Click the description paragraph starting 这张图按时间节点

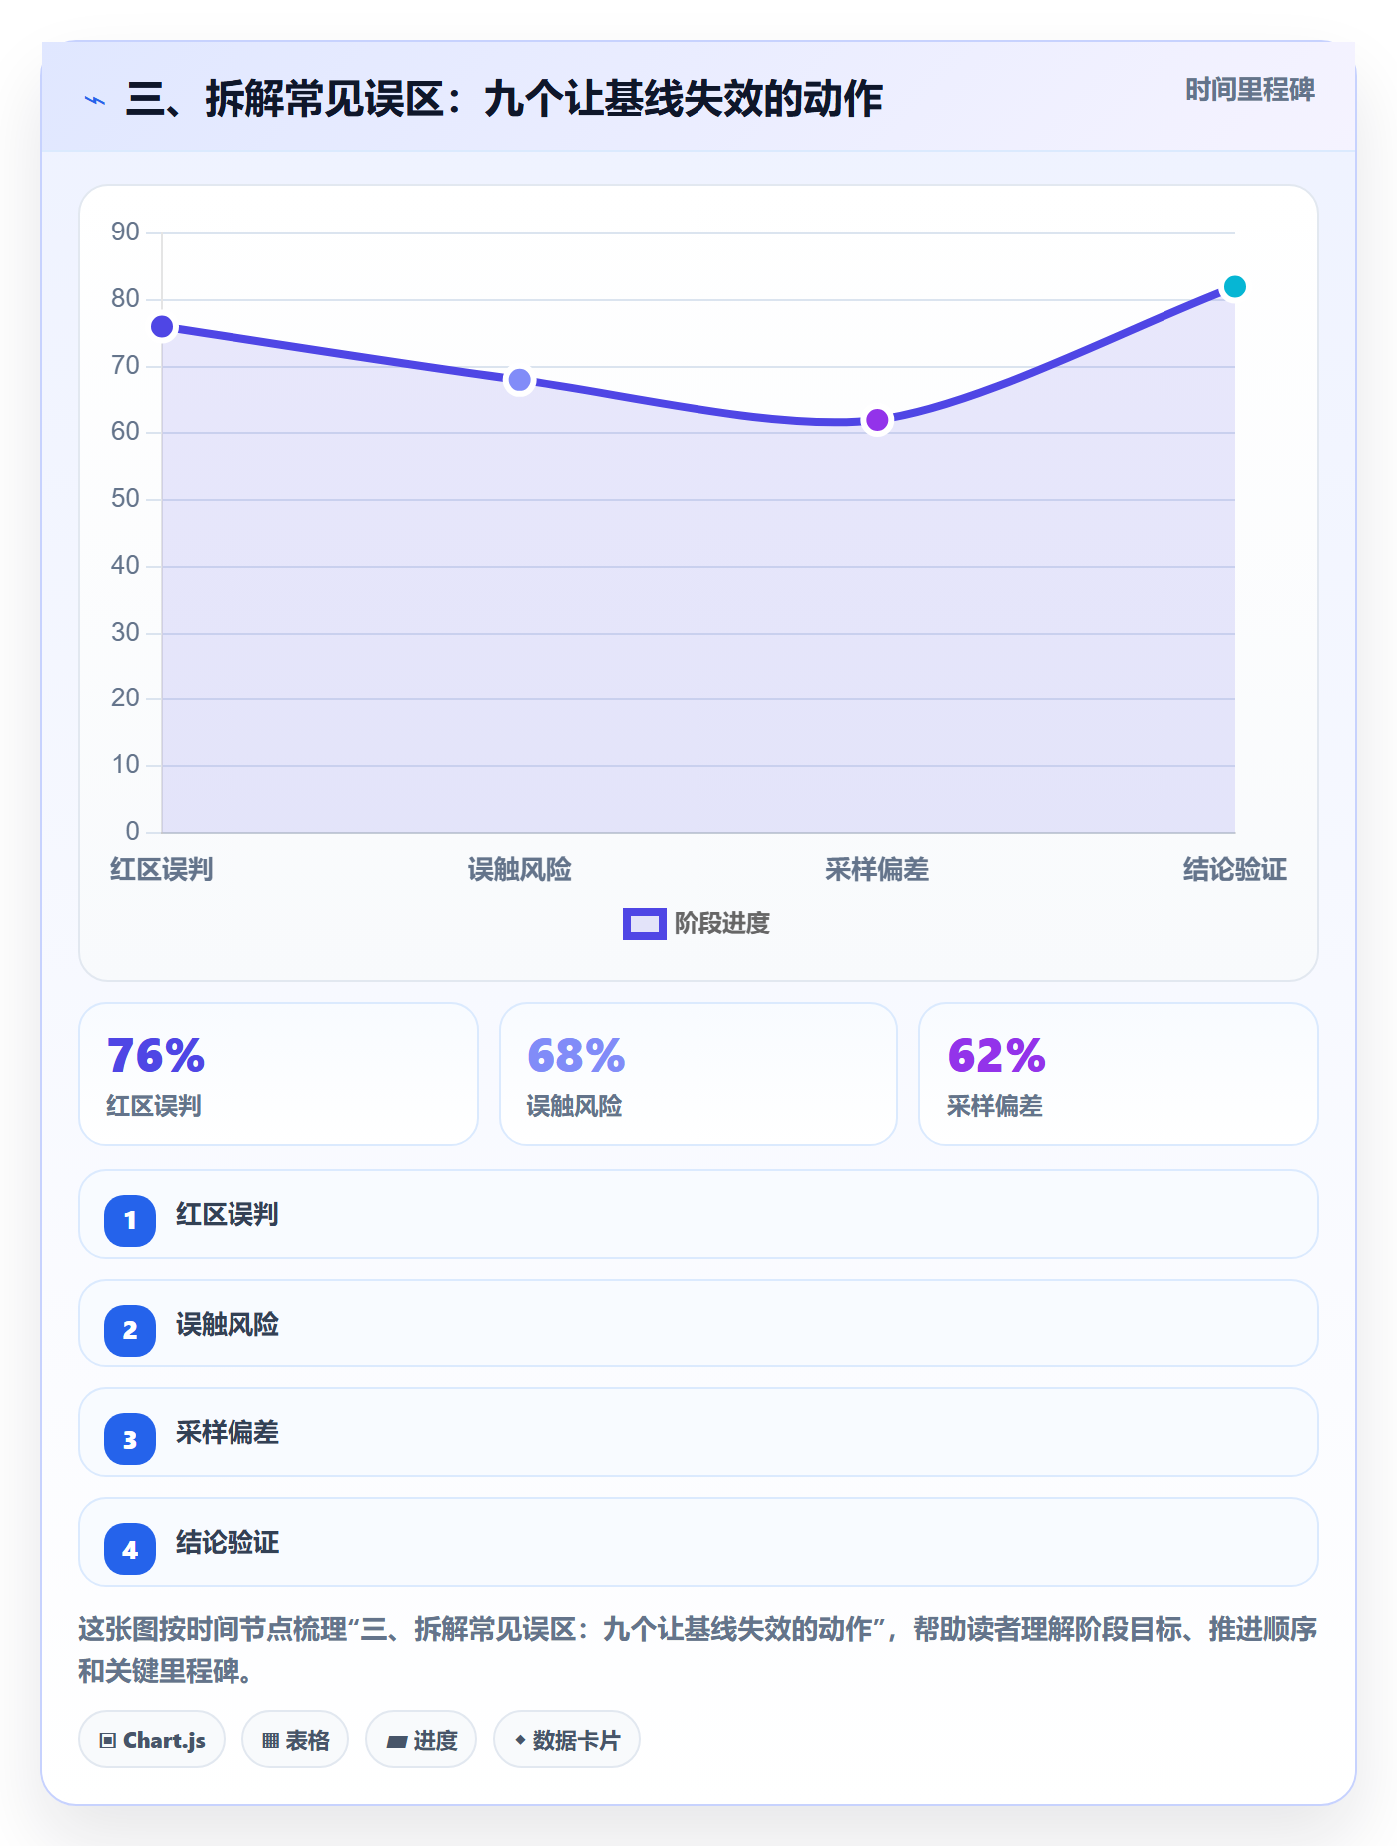pyautogui.click(x=698, y=1649)
